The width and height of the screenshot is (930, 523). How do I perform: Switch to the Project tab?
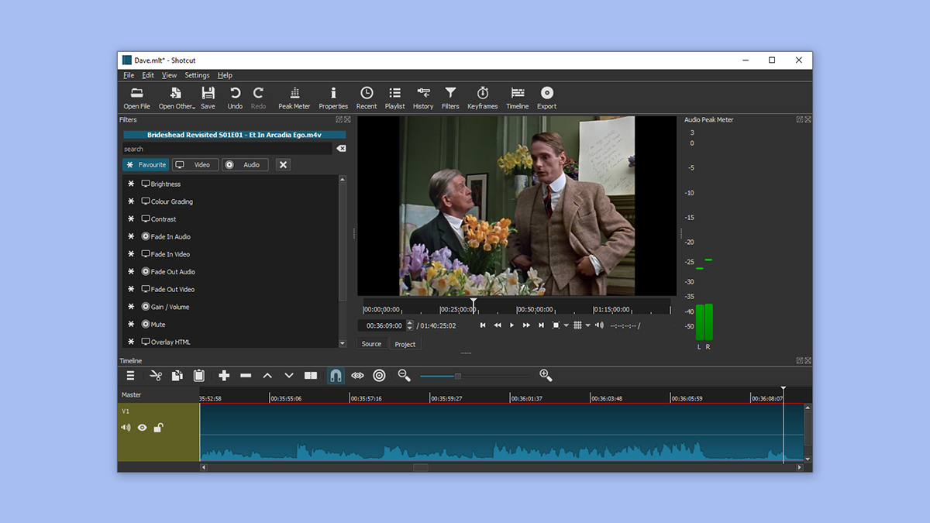pyautogui.click(x=405, y=344)
